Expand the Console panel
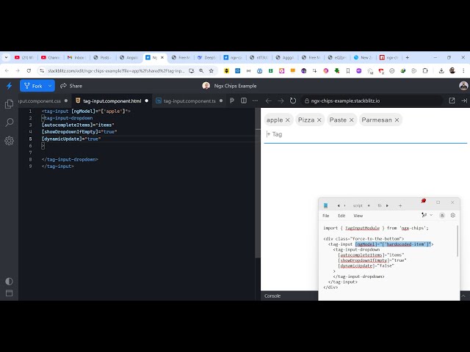This screenshot has width=470, height=352. tap(272, 296)
